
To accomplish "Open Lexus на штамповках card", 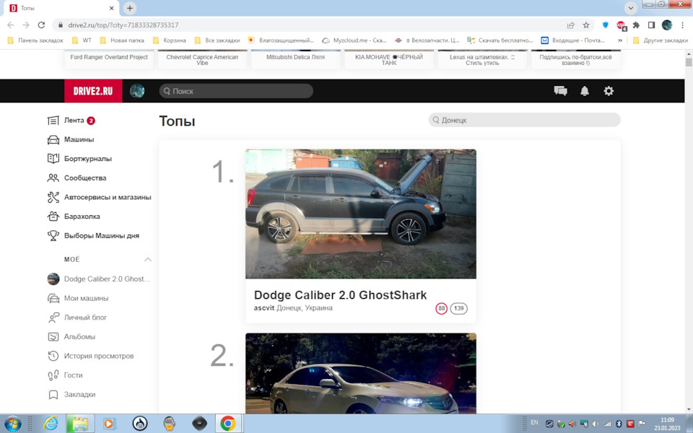I will point(482,59).
